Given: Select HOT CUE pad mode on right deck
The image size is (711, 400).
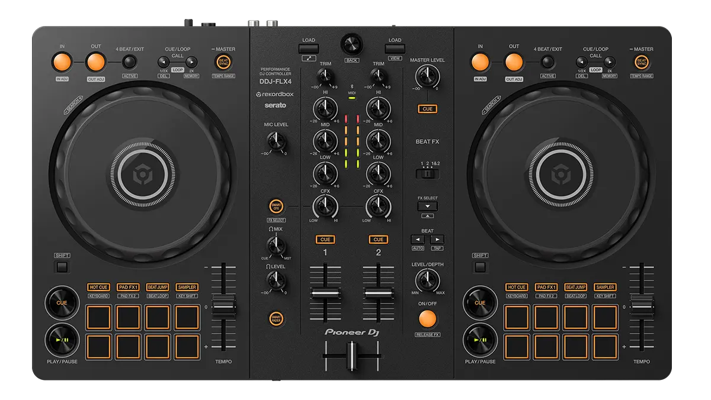Looking at the screenshot, I should (x=516, y=287).
